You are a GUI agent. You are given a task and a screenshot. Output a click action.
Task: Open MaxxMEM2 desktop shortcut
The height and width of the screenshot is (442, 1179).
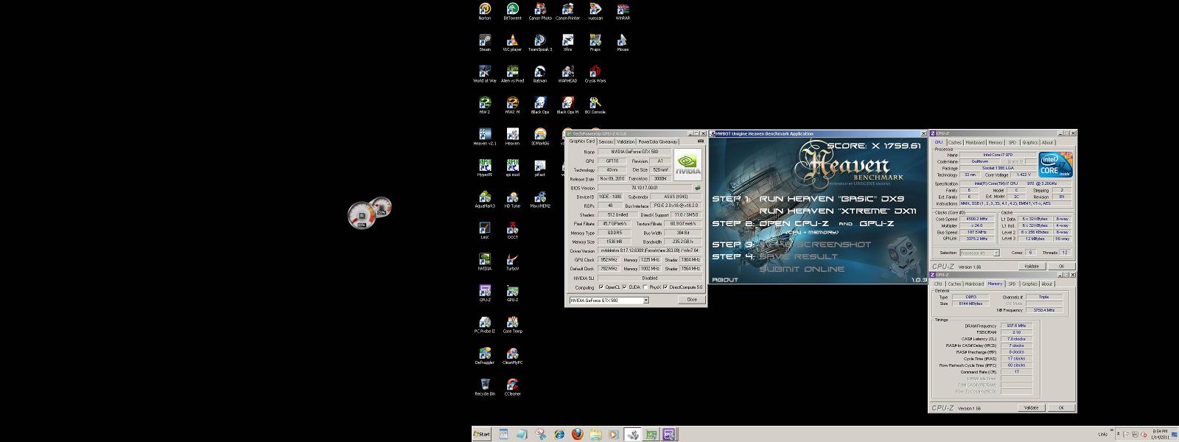point(540,199)
